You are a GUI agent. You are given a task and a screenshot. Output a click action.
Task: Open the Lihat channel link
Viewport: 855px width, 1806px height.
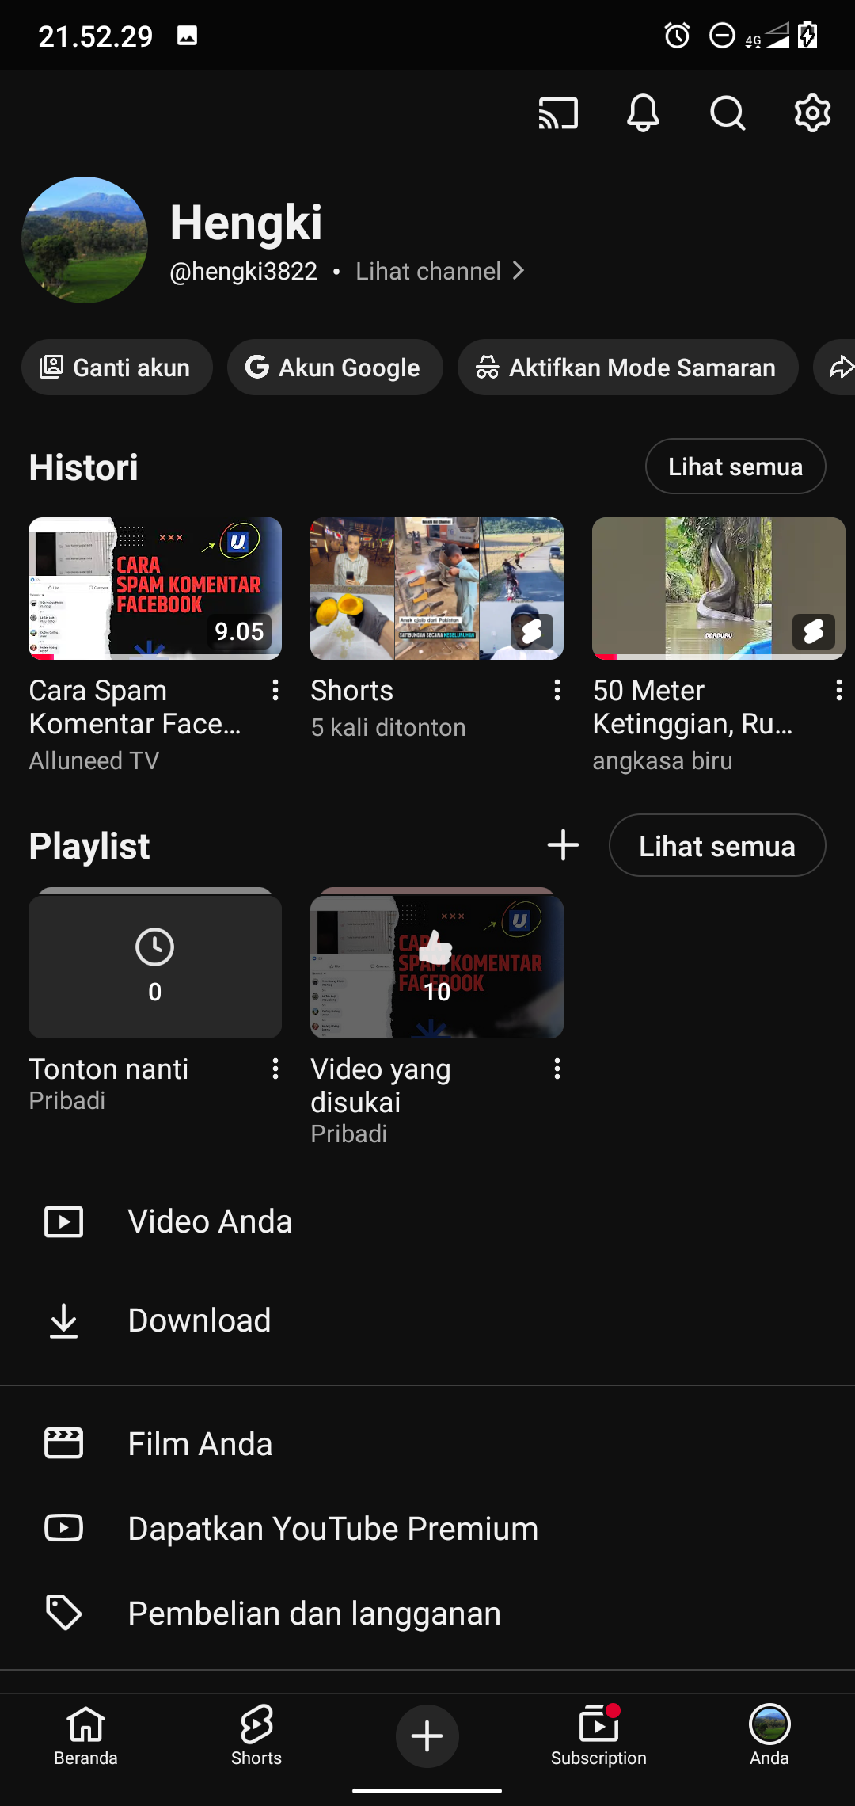[439, 271]
